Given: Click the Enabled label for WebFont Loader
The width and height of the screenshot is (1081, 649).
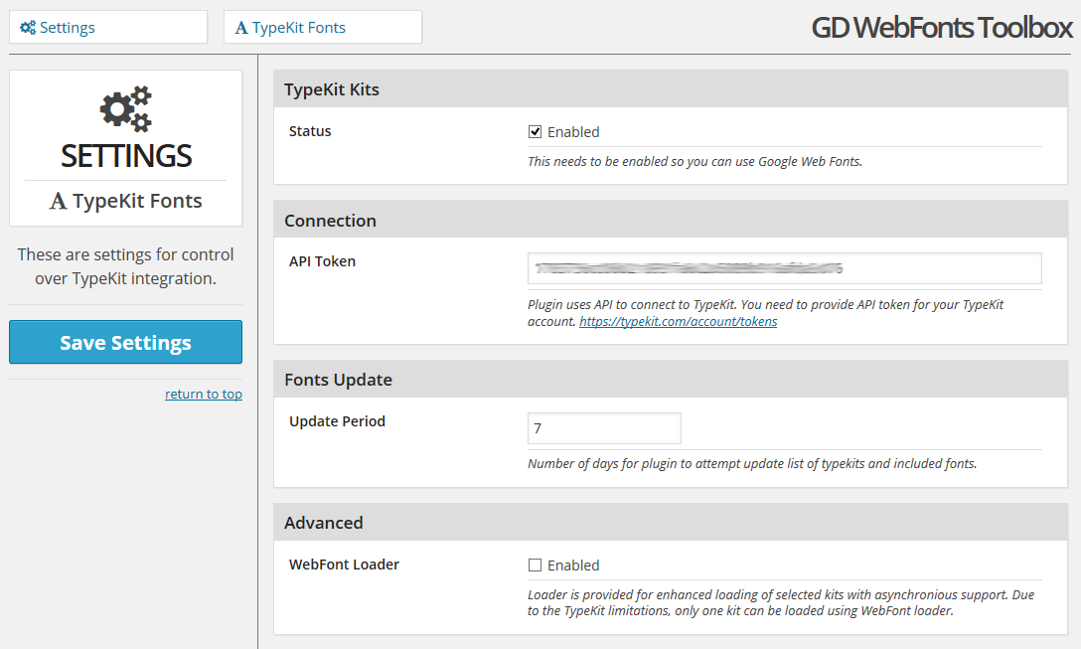Looking at the screenshot, I should [x=573, y=565].
